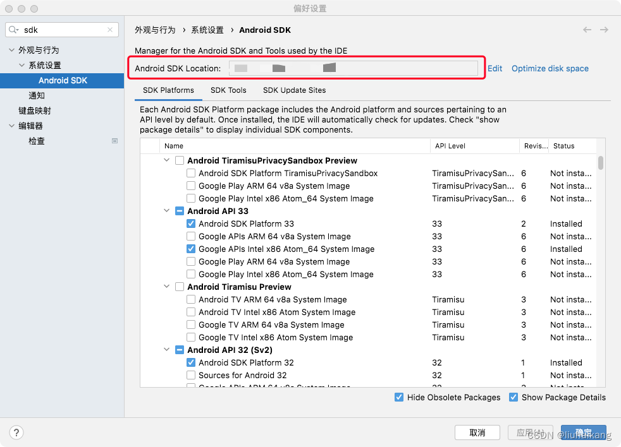Check Android TV ARM 64 v8a System Image
Viewport: 621px width, 447px height.
pyautogui.click(x=191, y=299)
